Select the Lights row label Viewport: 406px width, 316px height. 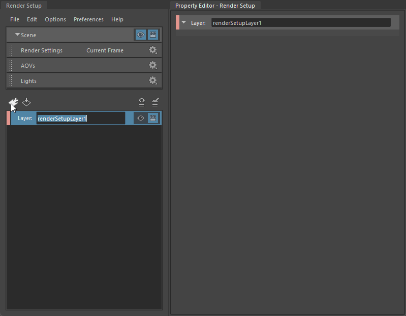click(28, 81)
